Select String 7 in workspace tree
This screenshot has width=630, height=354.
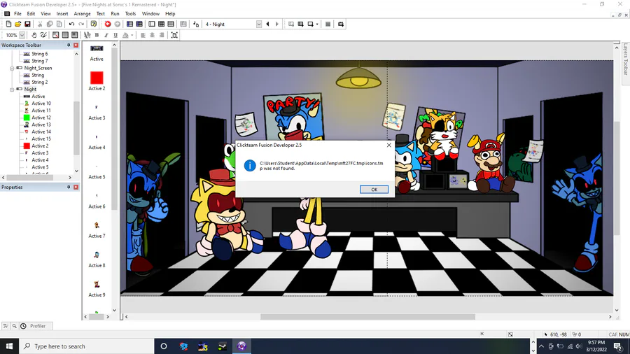40,61
